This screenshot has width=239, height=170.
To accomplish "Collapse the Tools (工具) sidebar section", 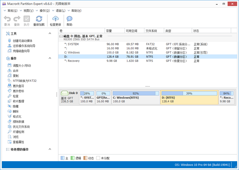I will point(50,33).
